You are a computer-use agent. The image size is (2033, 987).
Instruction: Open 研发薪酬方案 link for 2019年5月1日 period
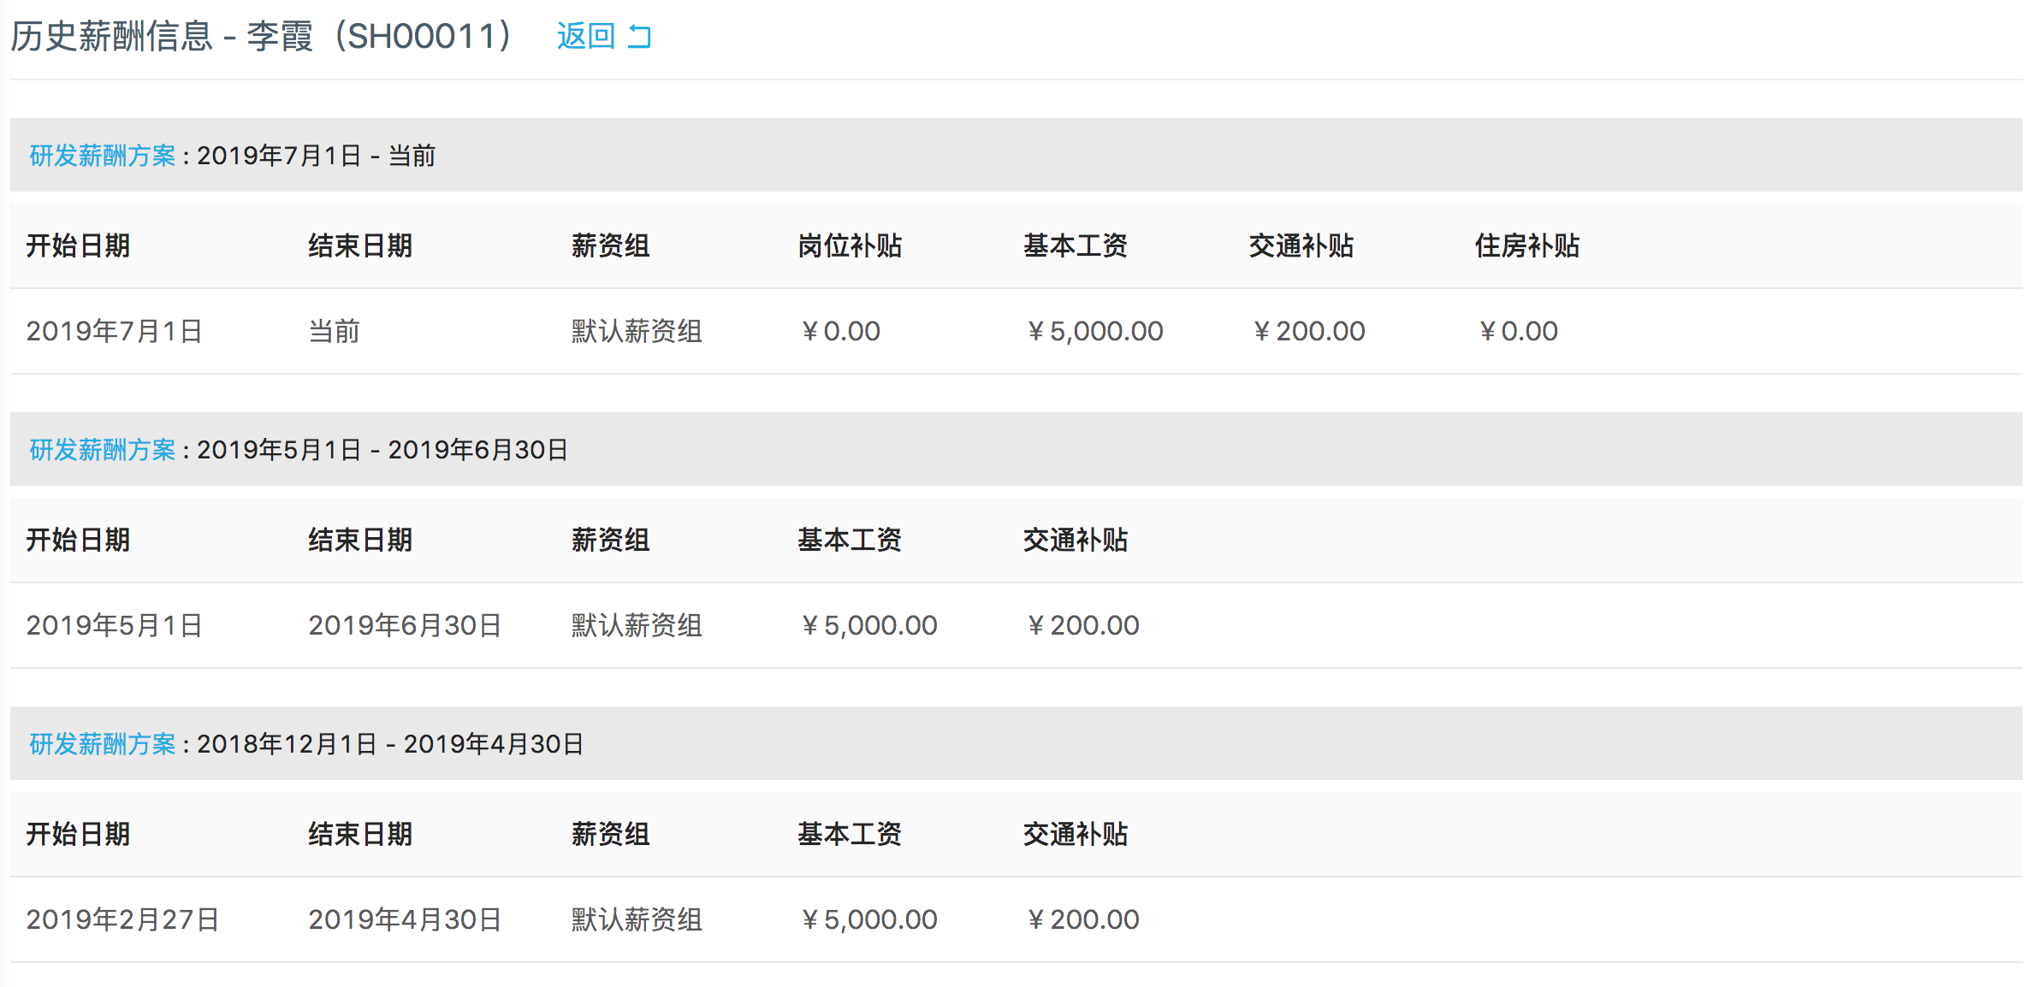coord(103,450)
